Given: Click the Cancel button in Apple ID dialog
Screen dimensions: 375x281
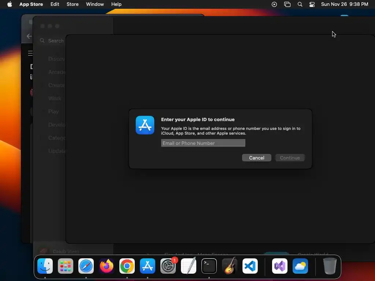Looking at the screenshot, I should (256, 158).
